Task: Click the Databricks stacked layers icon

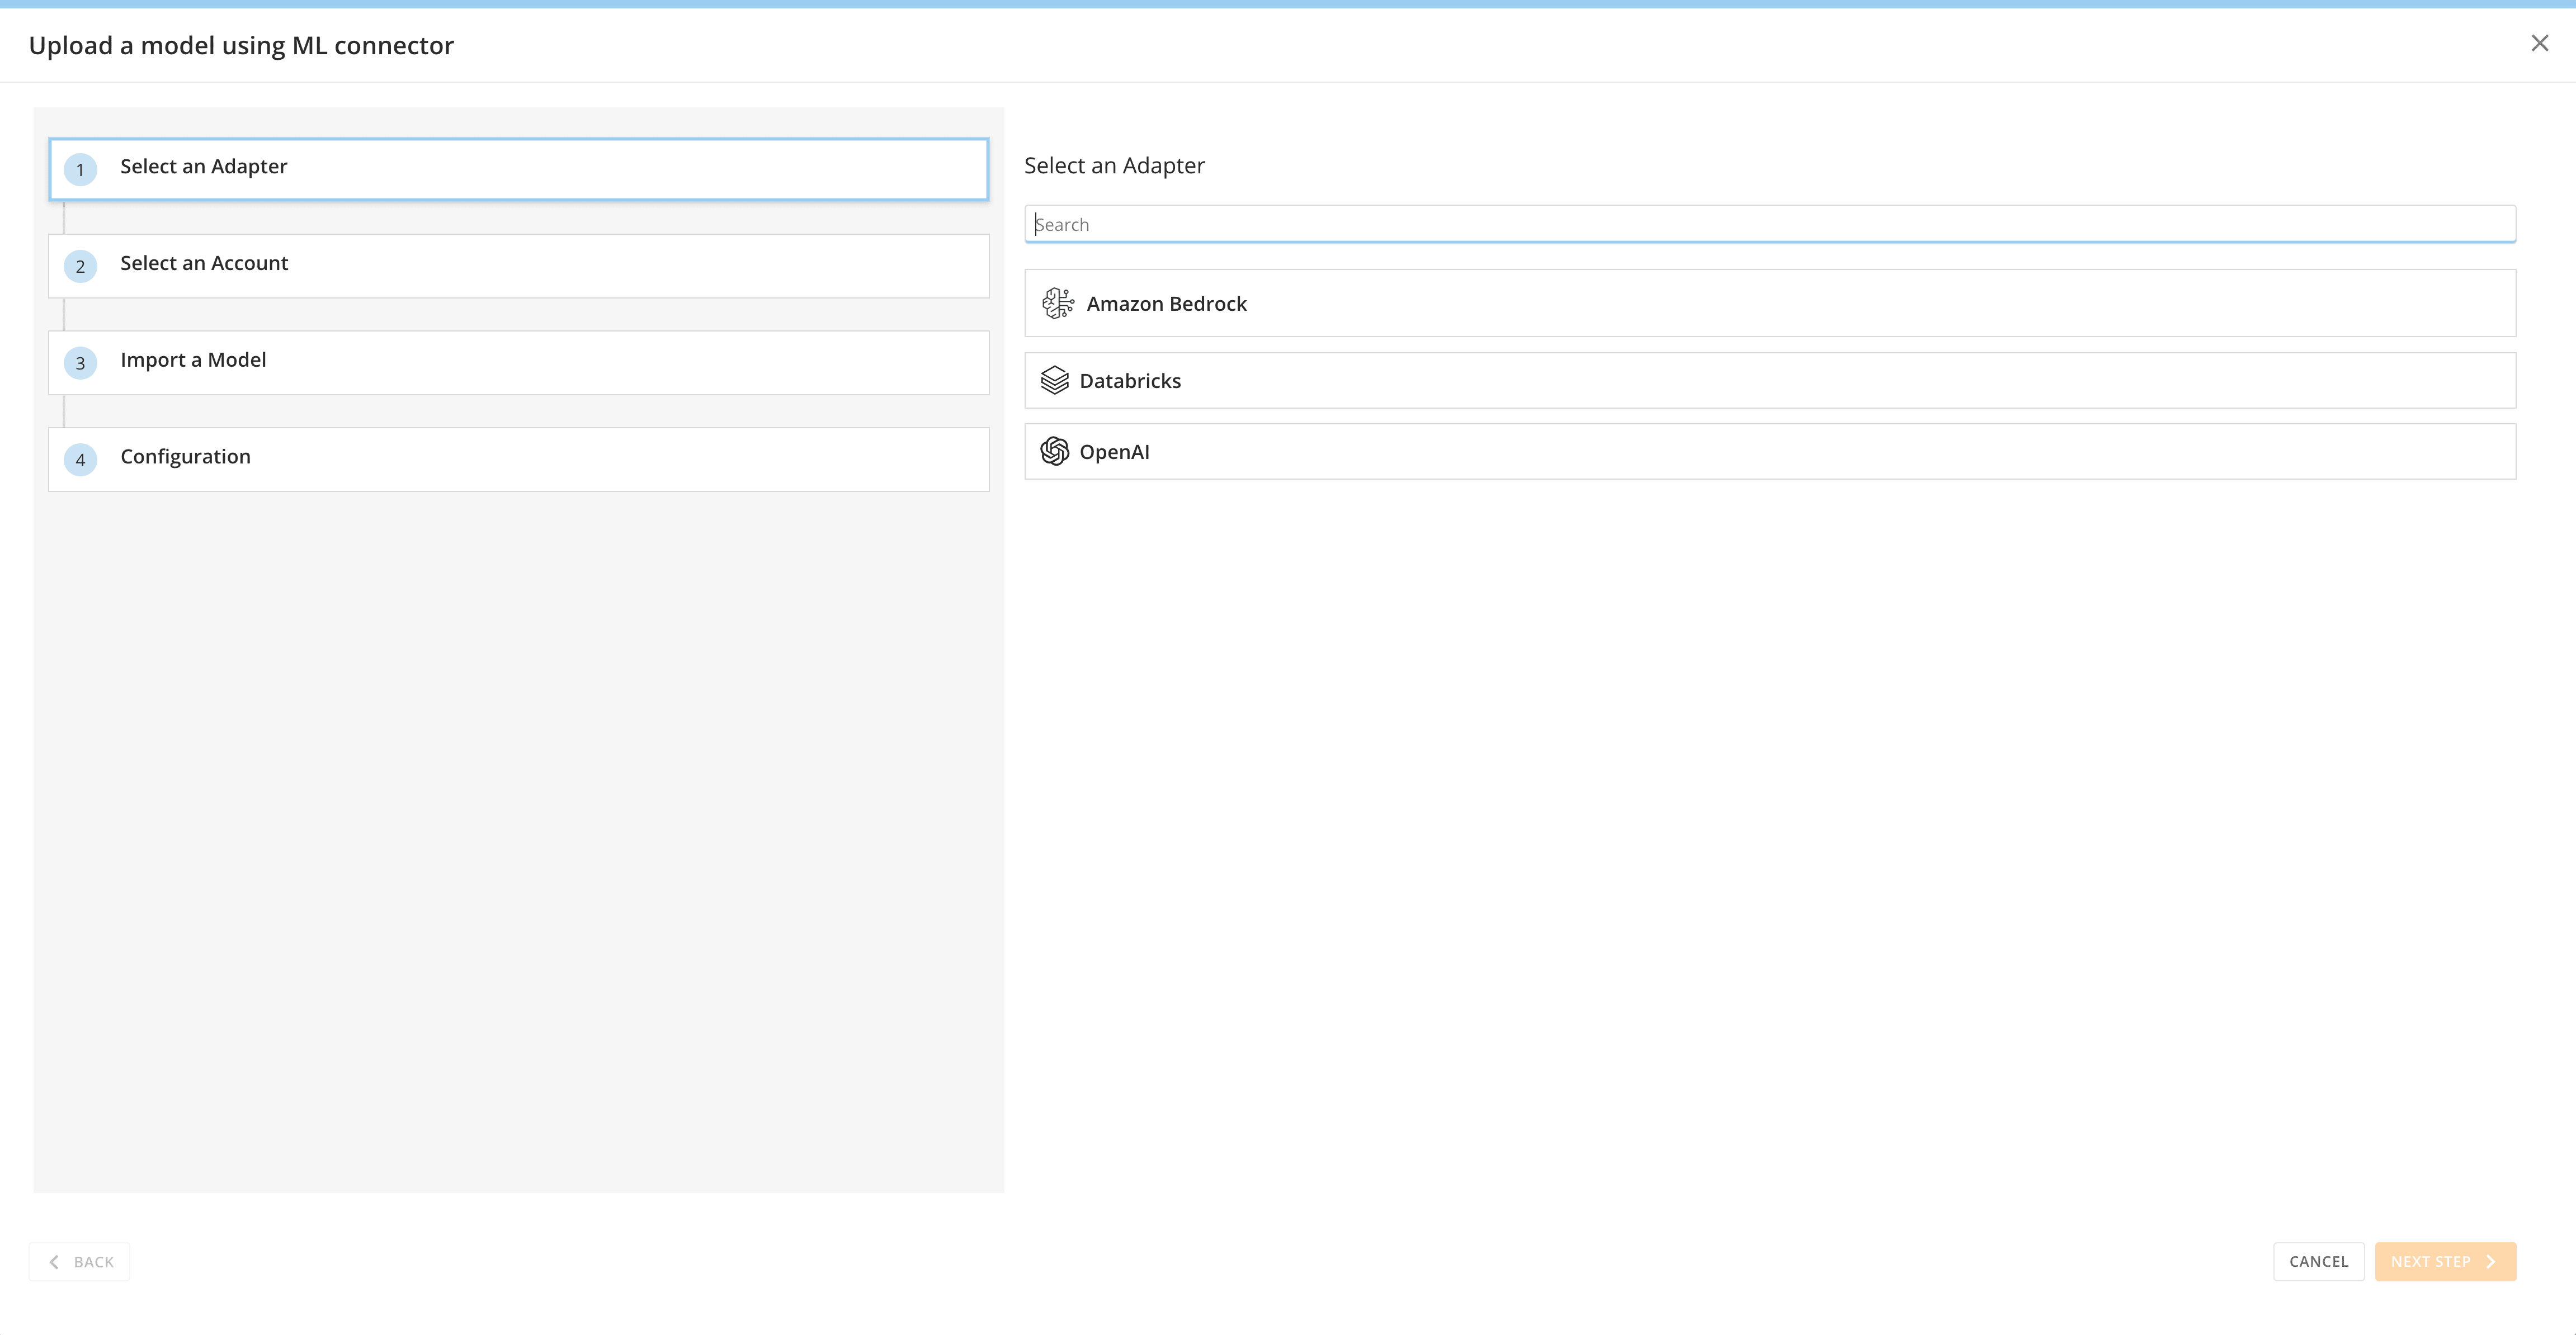Action: tap(1054, 381)
